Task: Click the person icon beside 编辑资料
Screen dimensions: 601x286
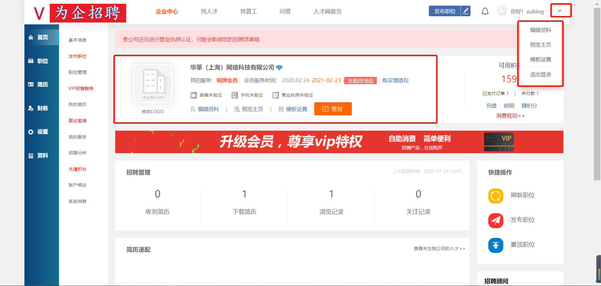Action: 193,109
